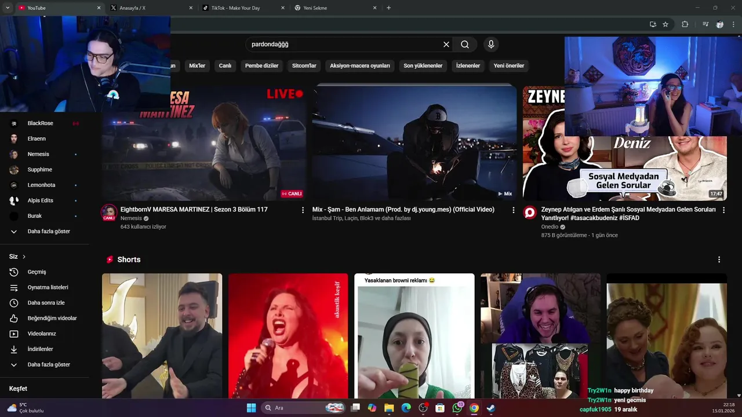Open a new Chrome tab with plus button

388,8
